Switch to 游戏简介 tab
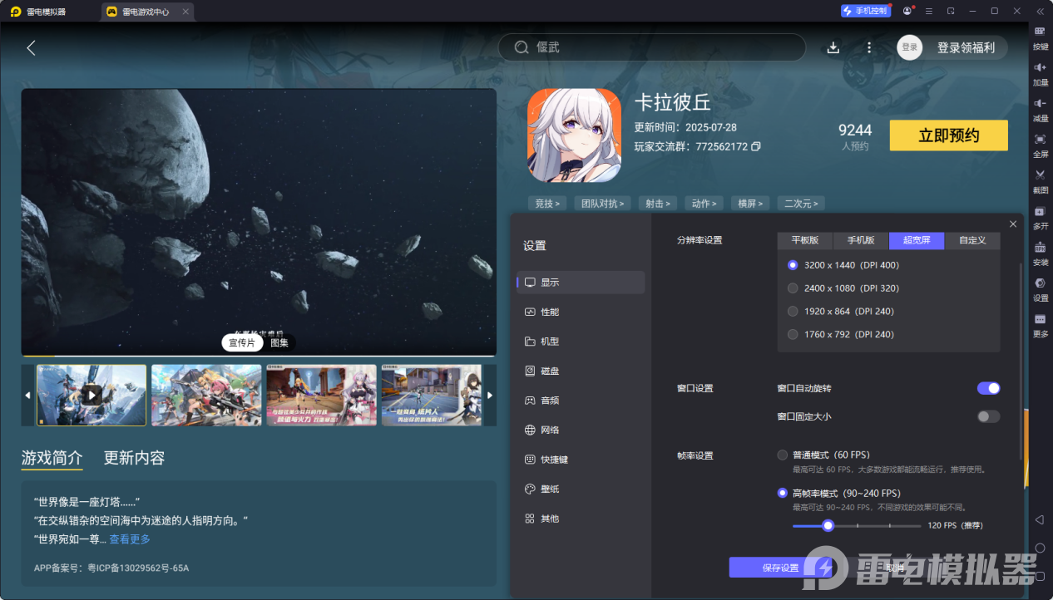Viewport: 1053px width, 600px height. (x=52, y=458)
